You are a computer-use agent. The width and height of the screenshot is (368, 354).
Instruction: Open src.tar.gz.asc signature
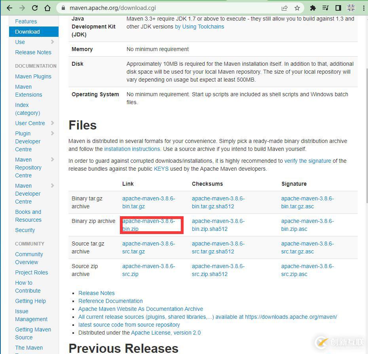coord(307,247)
